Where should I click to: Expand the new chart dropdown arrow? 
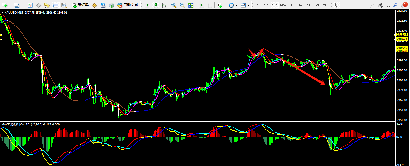(x=10, y=5)
